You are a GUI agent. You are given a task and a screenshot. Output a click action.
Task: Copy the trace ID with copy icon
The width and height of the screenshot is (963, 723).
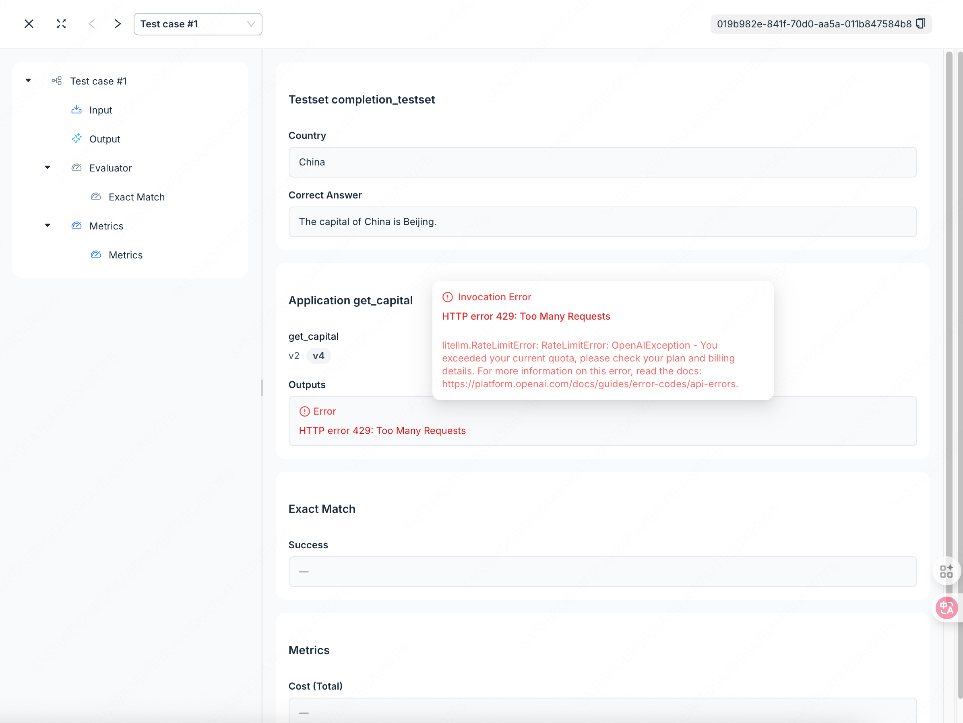coord(920,23)
